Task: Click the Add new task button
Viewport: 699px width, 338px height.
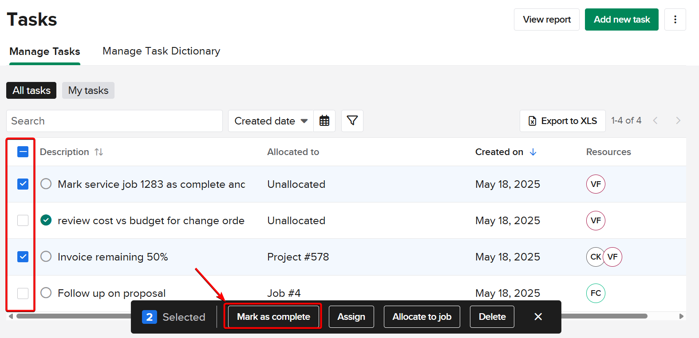Action: (x=621, y=19)
